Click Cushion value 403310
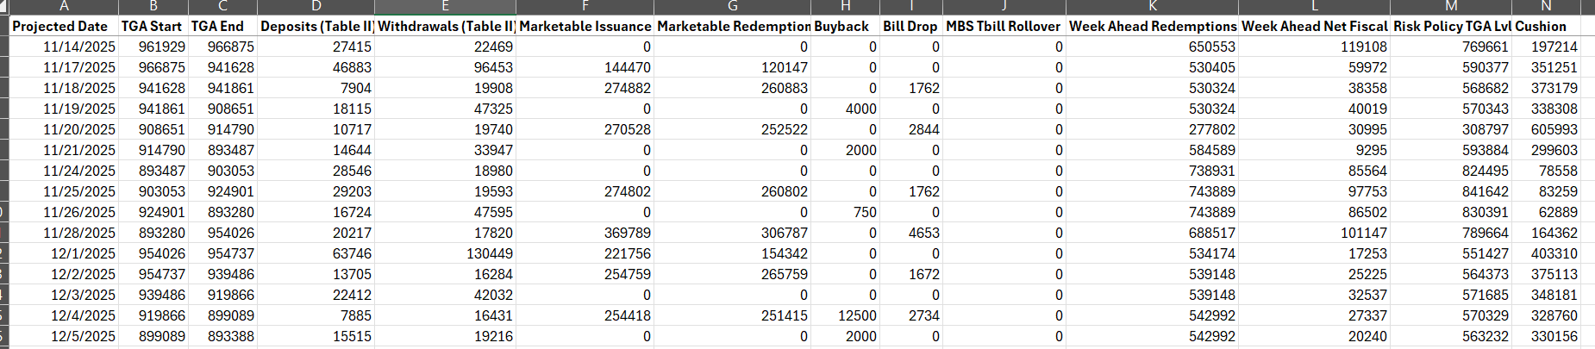 point(1547,253)
